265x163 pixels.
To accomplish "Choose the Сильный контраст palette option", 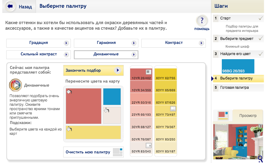I will tap(38, 54).
